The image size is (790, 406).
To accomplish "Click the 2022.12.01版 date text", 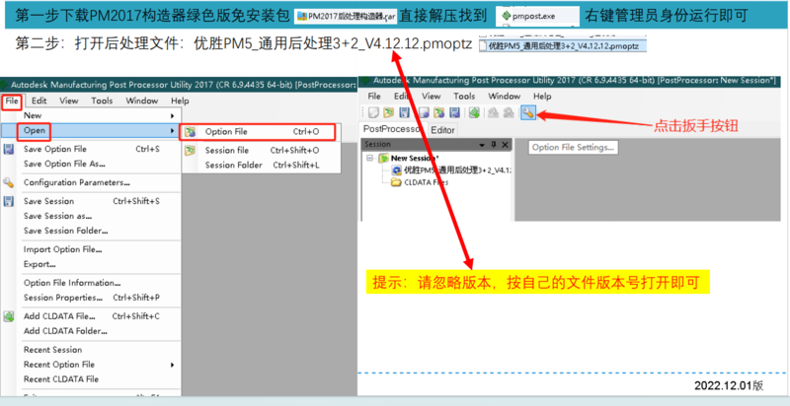I will pos(729,385).
